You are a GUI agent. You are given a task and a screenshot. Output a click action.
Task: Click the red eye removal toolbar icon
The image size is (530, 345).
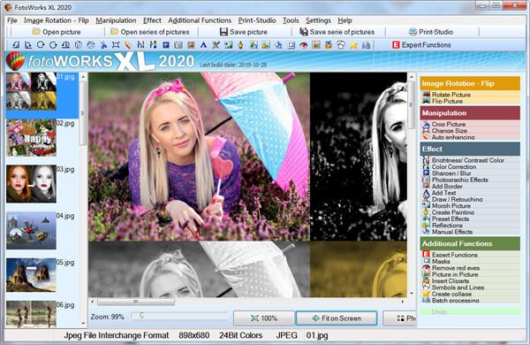click(303, 45)
